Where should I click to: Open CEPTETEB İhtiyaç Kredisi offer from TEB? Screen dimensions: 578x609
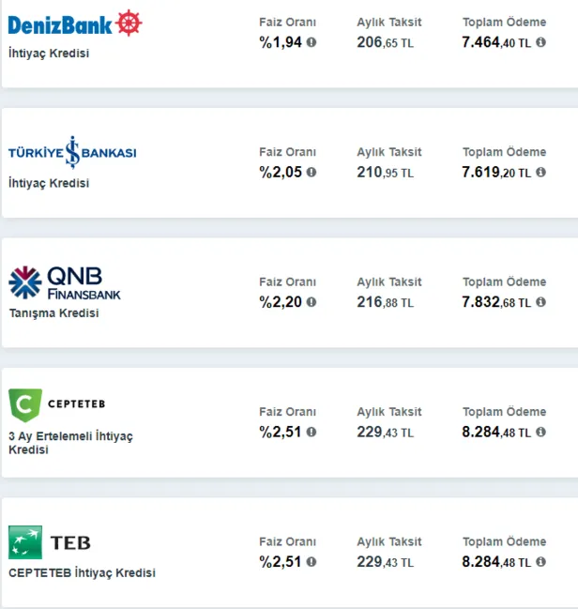pos(82,572)
